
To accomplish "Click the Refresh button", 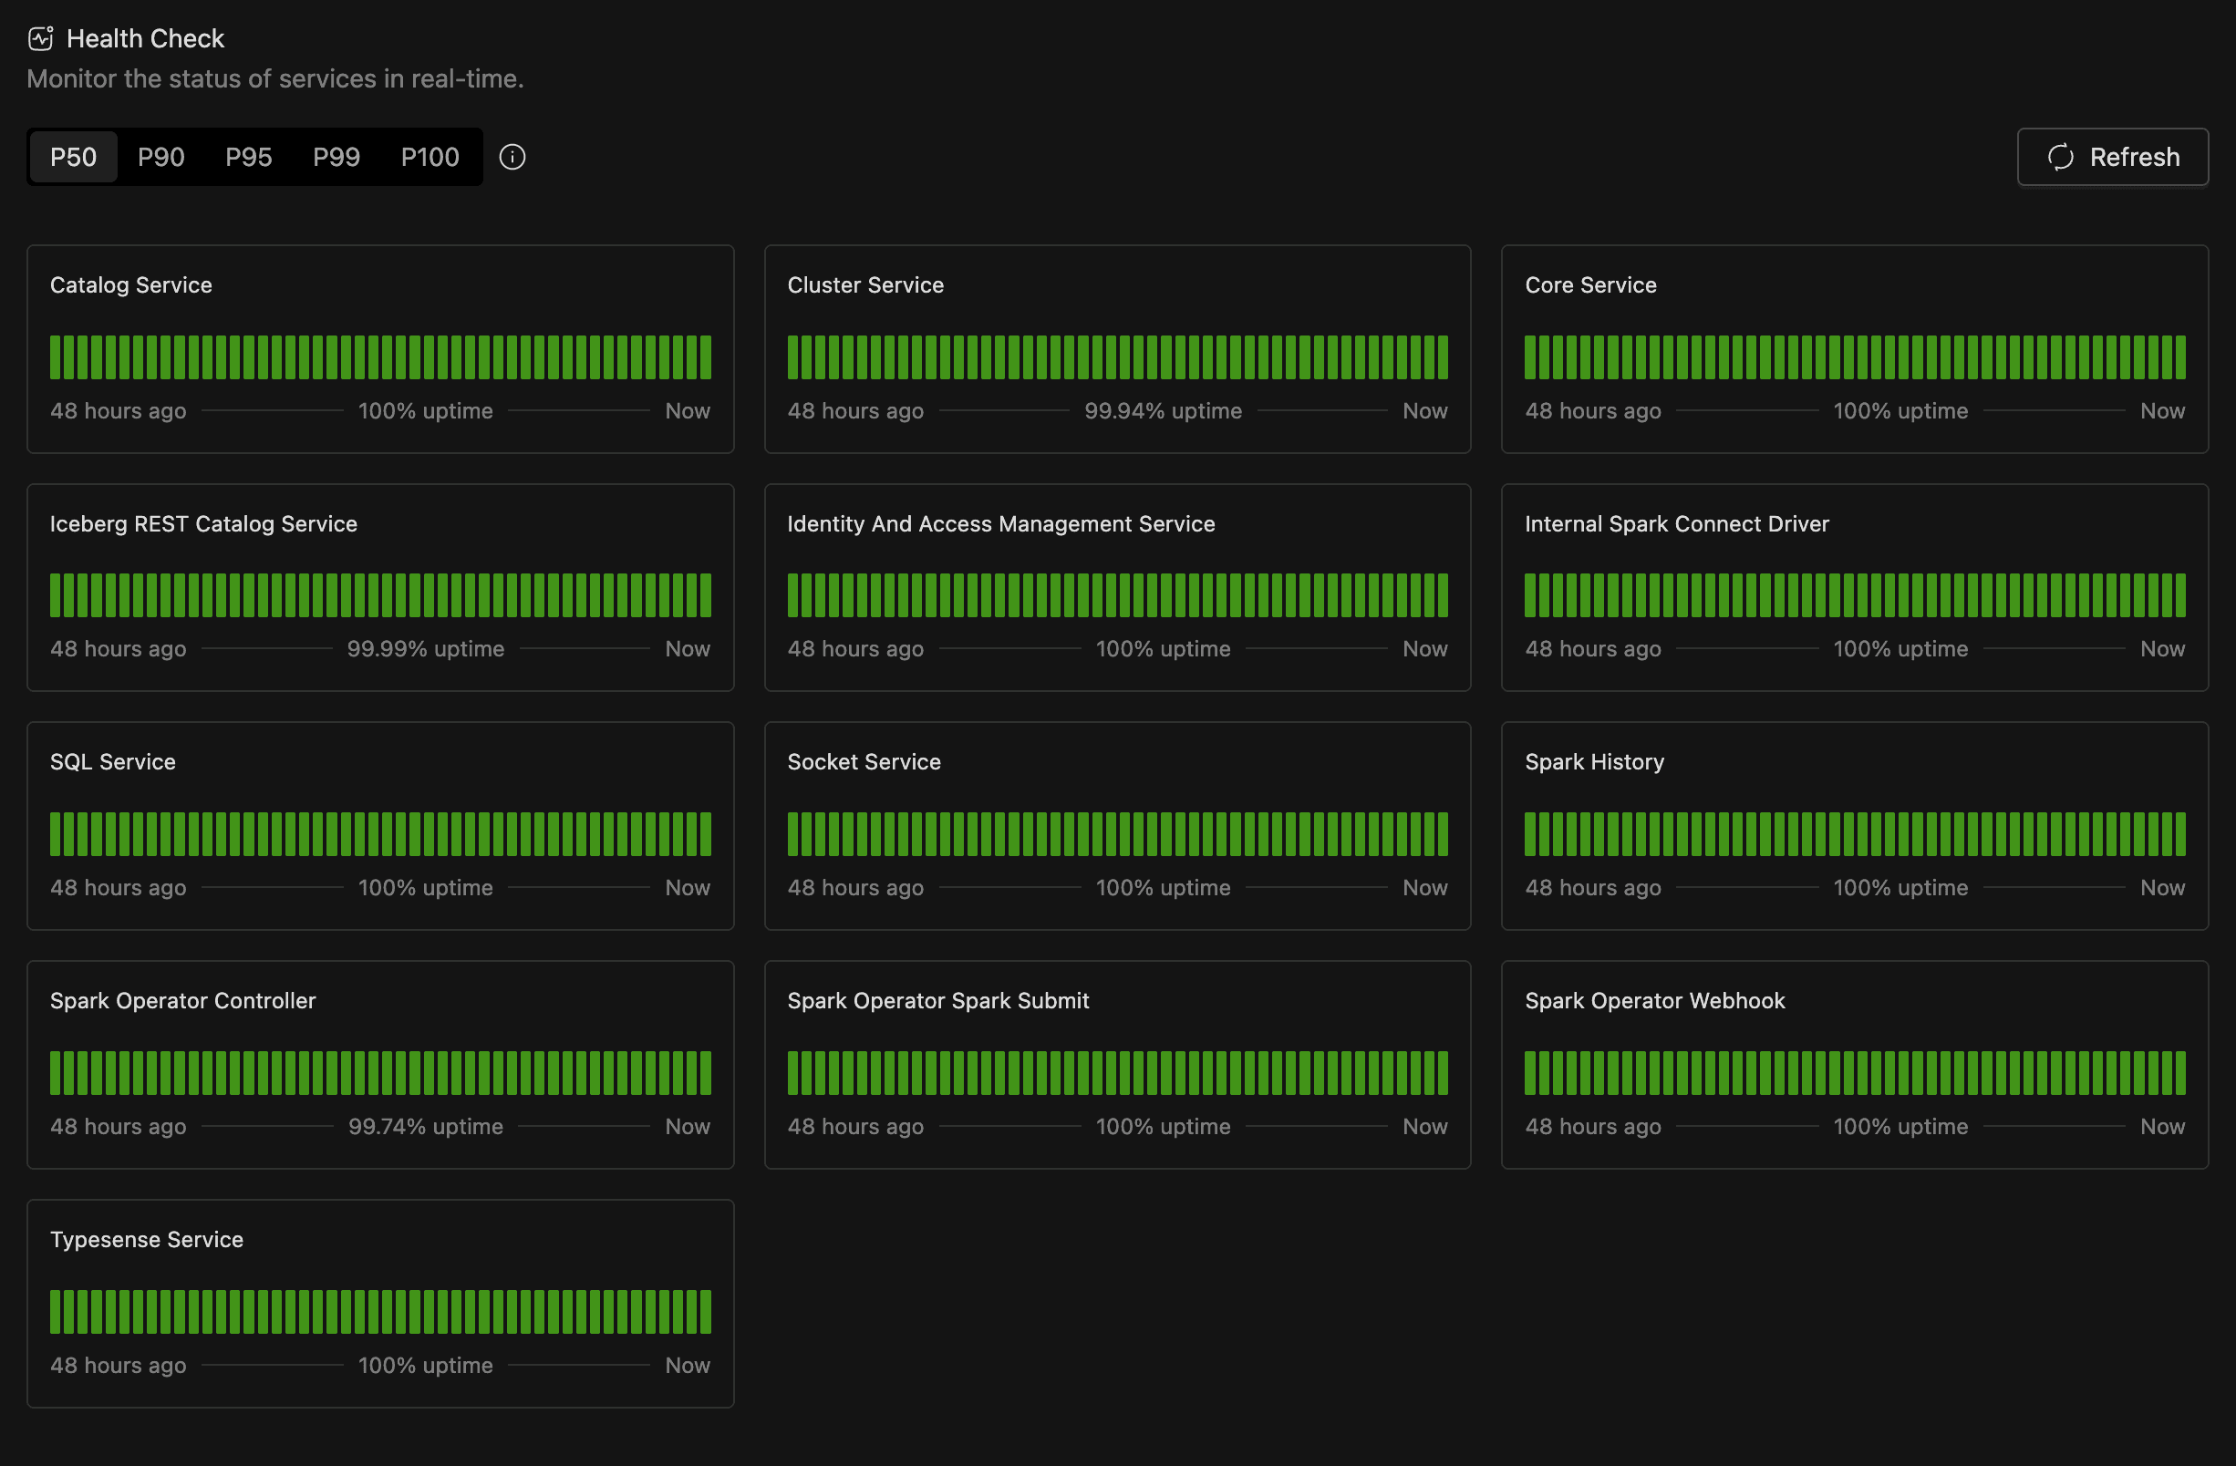I will coord(2112,157).
